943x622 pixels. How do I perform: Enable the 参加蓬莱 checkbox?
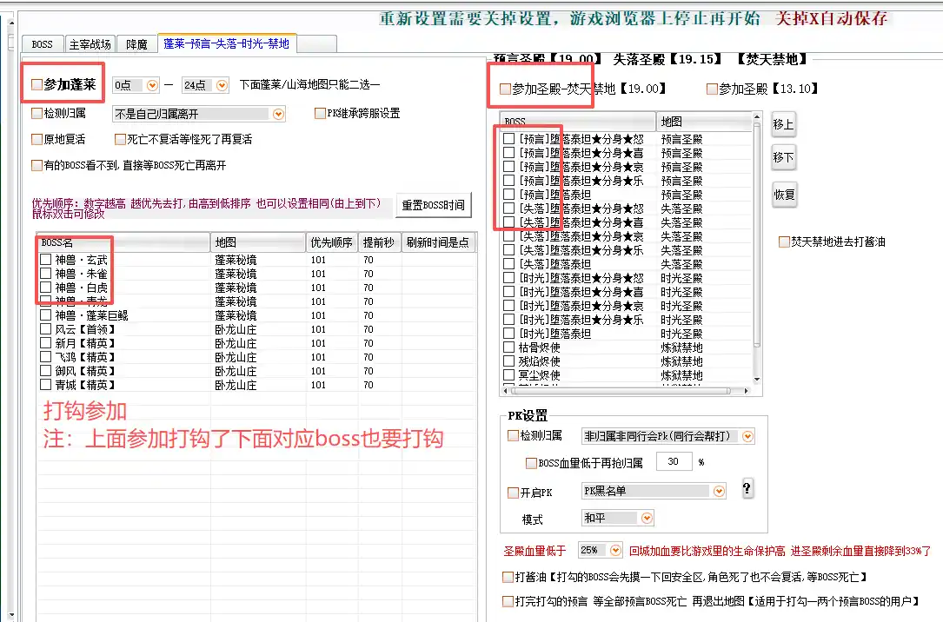37,85
